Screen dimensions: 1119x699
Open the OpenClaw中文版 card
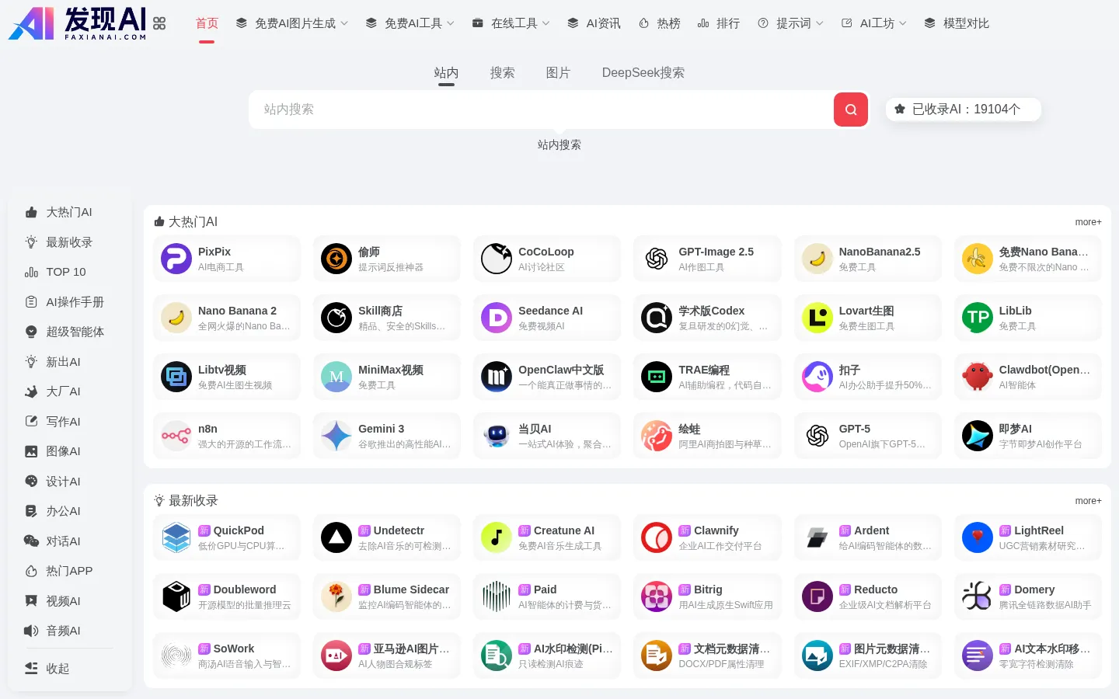click(547, 377)
